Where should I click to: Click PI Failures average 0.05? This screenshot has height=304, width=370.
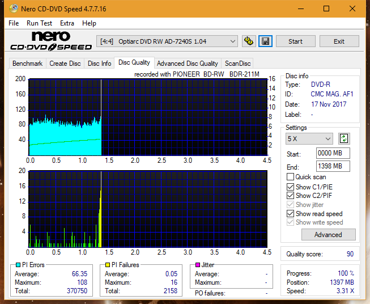(x=171, y=273)
